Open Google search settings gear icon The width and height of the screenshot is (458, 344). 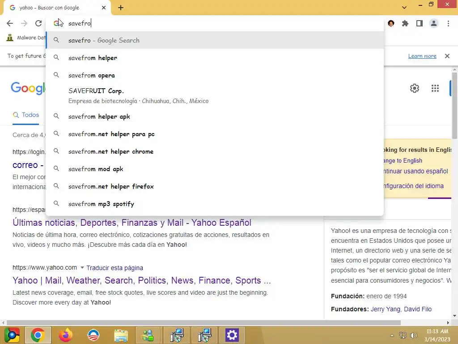coord(415,88)
